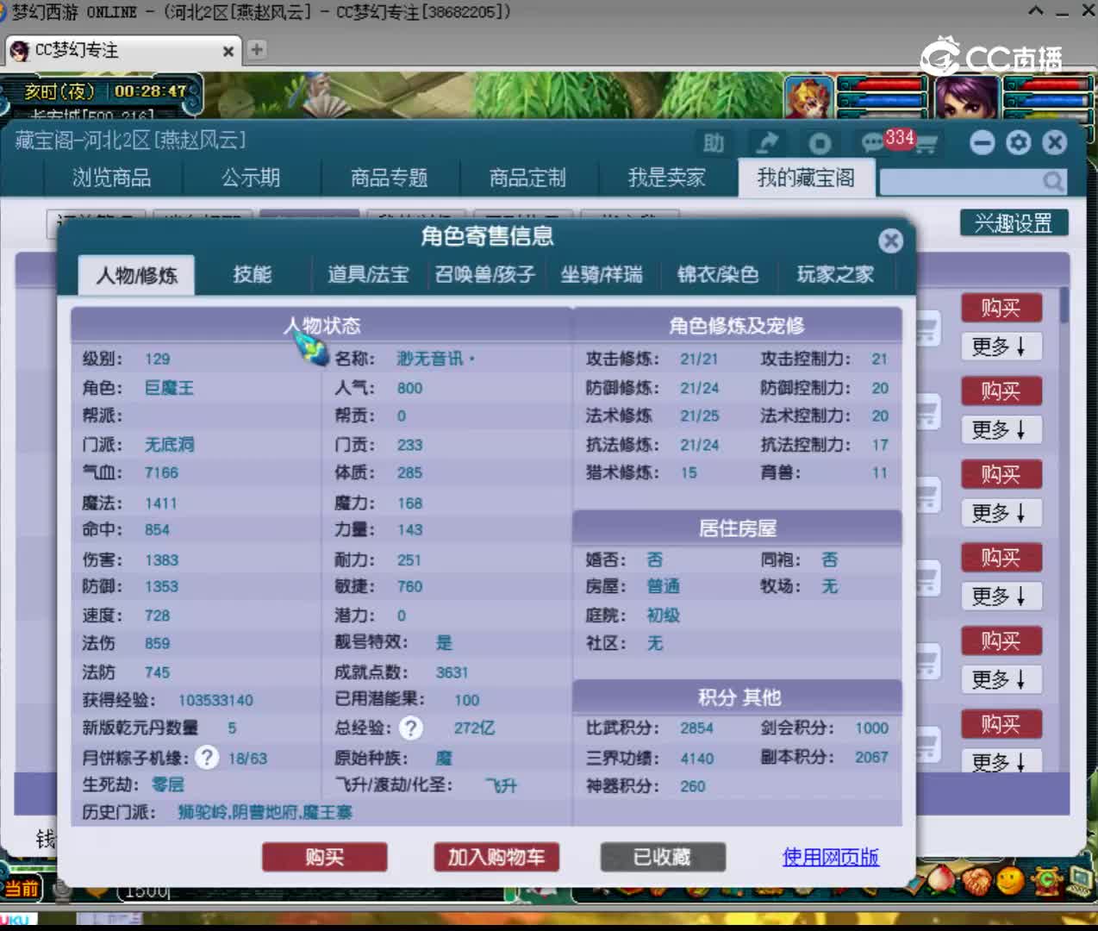
Task: Click the handshake icon in the game bar
Action: (x=976, y=881)
